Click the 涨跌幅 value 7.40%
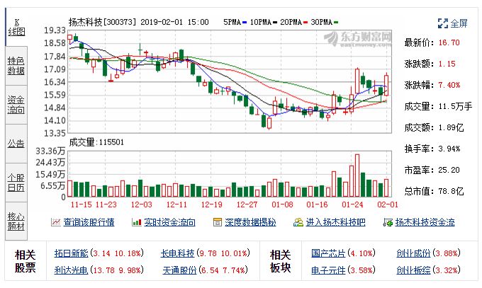This screenshot has width=482, height=288. 449,85
